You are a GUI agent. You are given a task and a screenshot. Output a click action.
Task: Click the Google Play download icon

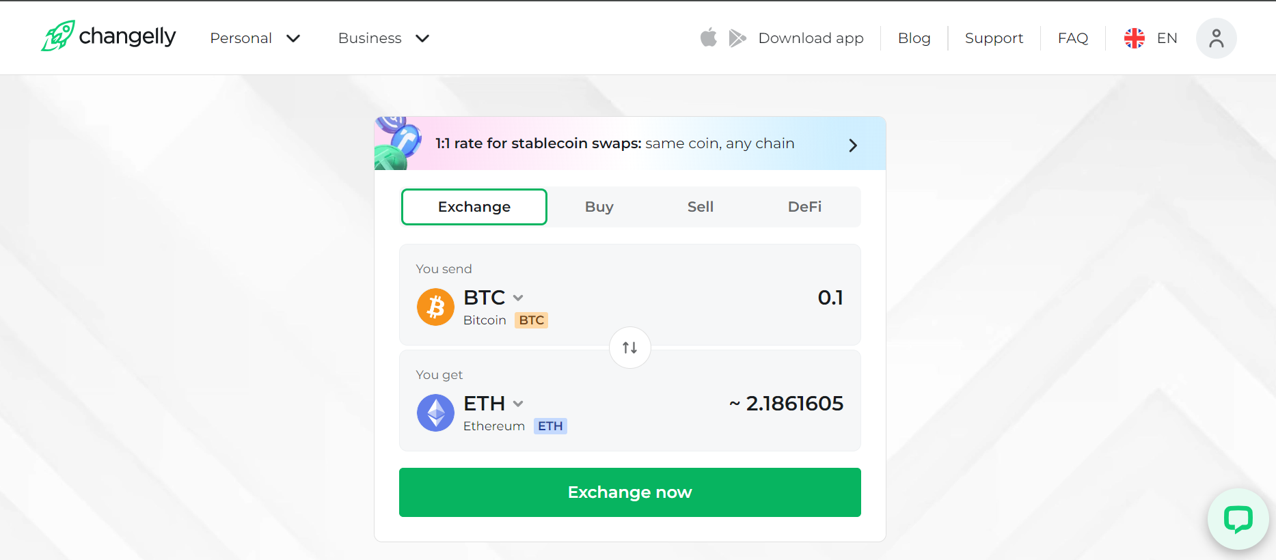737,38
